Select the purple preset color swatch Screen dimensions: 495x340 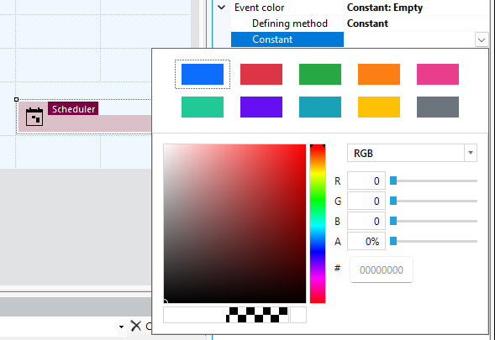pyautogui.click(x=261, y=107)
